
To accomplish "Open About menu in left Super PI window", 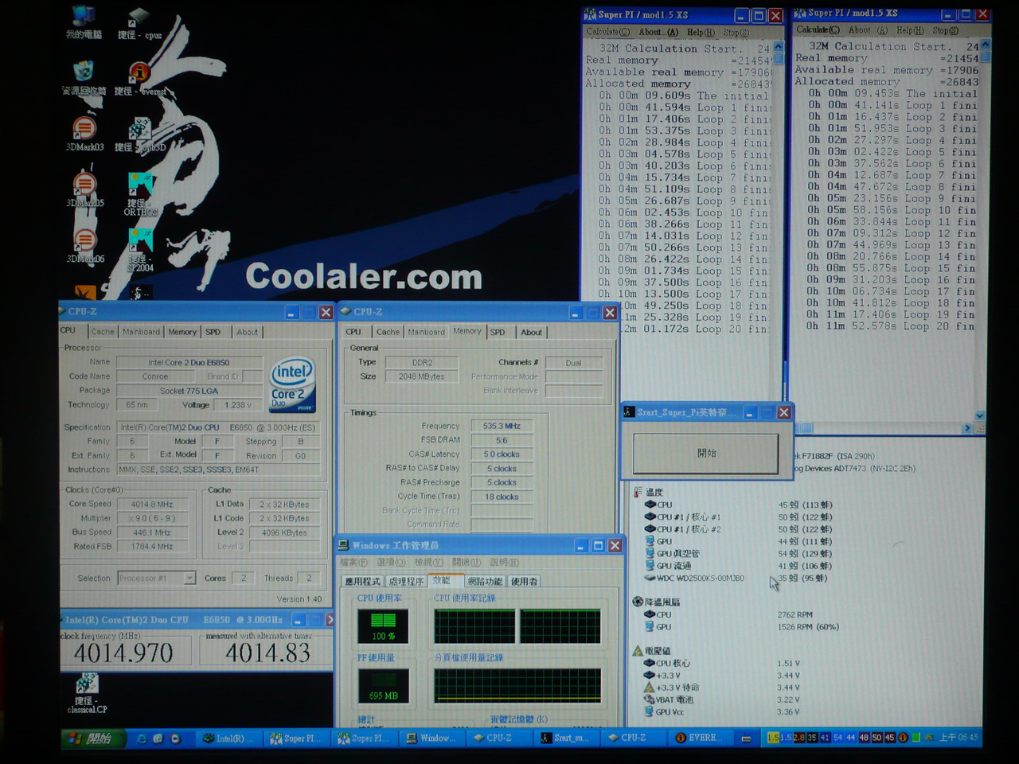I will coord(658,32).
